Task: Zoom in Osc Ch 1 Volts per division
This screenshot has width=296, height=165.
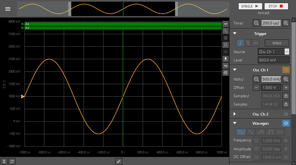Action: (x=286, y=79)
